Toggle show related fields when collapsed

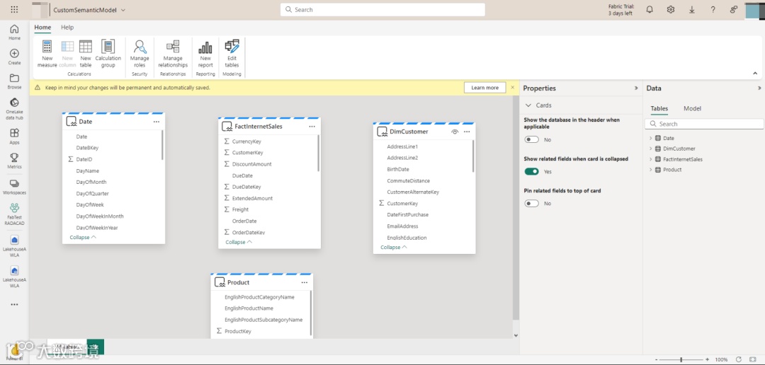pos(531,171)
